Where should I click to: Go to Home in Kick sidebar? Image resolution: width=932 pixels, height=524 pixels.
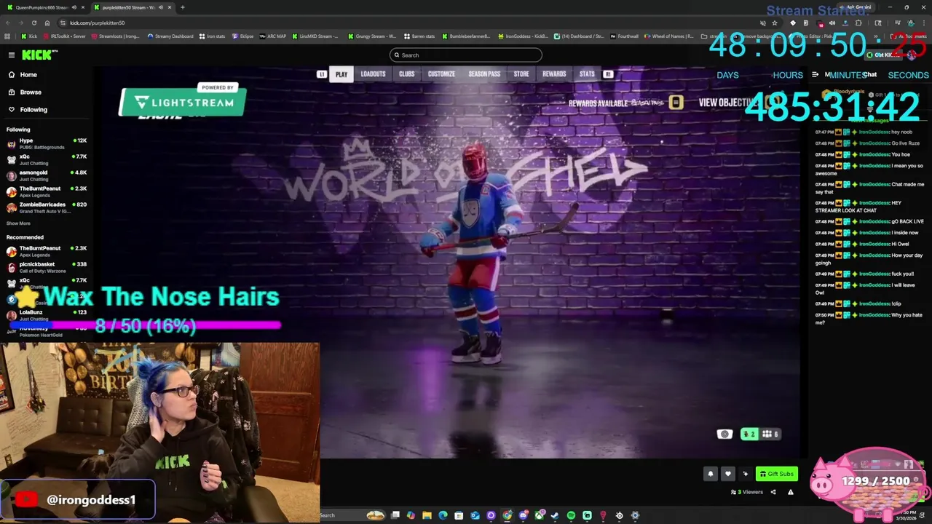pos(28,74)
